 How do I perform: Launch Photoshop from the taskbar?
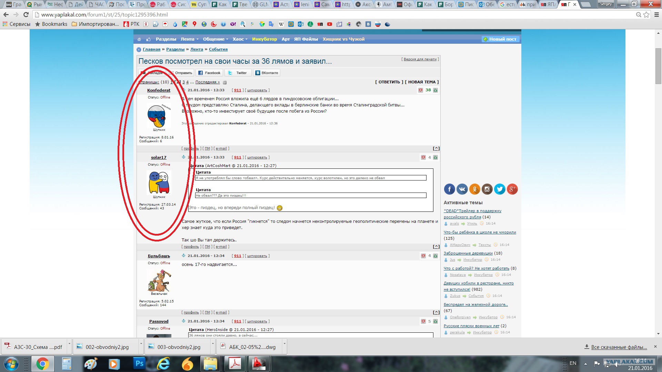pos(139,364)
